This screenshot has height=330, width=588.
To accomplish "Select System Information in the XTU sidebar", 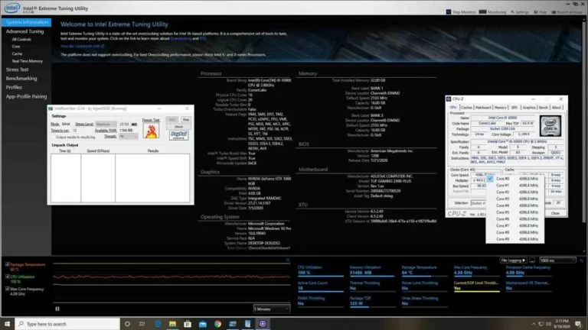I will (x=27, y=22).
